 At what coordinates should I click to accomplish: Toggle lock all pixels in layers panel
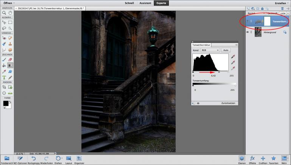(262, 9)
